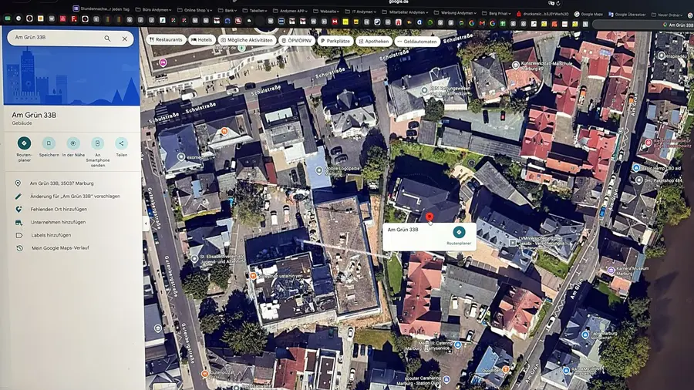Select the Parkplätze filter chip
The image size is (694, 390).
point(335,41)
